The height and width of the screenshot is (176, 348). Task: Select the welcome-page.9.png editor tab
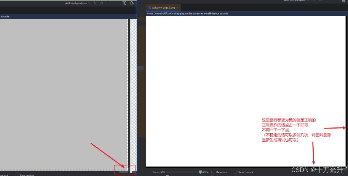point(163,7)
